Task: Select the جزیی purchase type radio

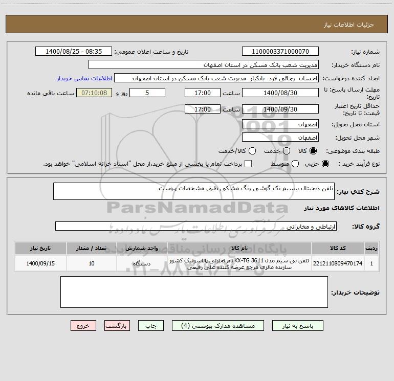Action: coord(325,164)
